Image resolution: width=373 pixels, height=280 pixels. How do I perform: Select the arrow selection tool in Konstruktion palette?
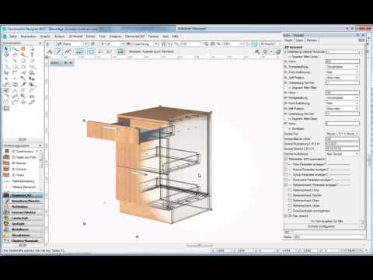(6, 49)
